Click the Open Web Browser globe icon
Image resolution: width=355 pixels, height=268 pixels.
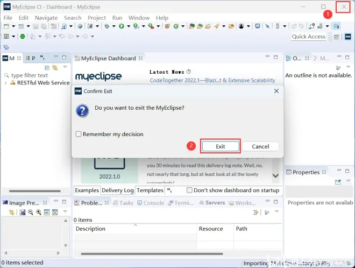tap(80, 26)
